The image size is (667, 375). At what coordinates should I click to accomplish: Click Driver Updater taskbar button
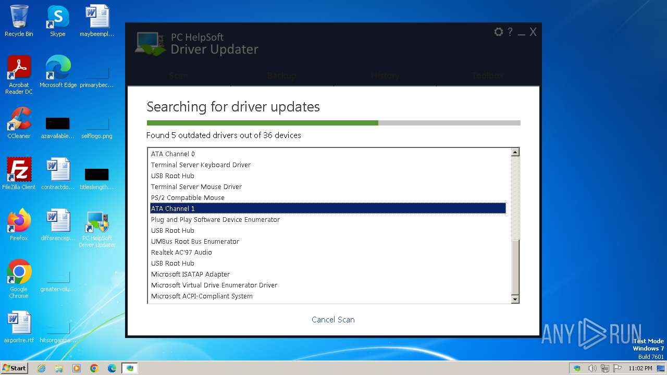click(x=130, y=368)
